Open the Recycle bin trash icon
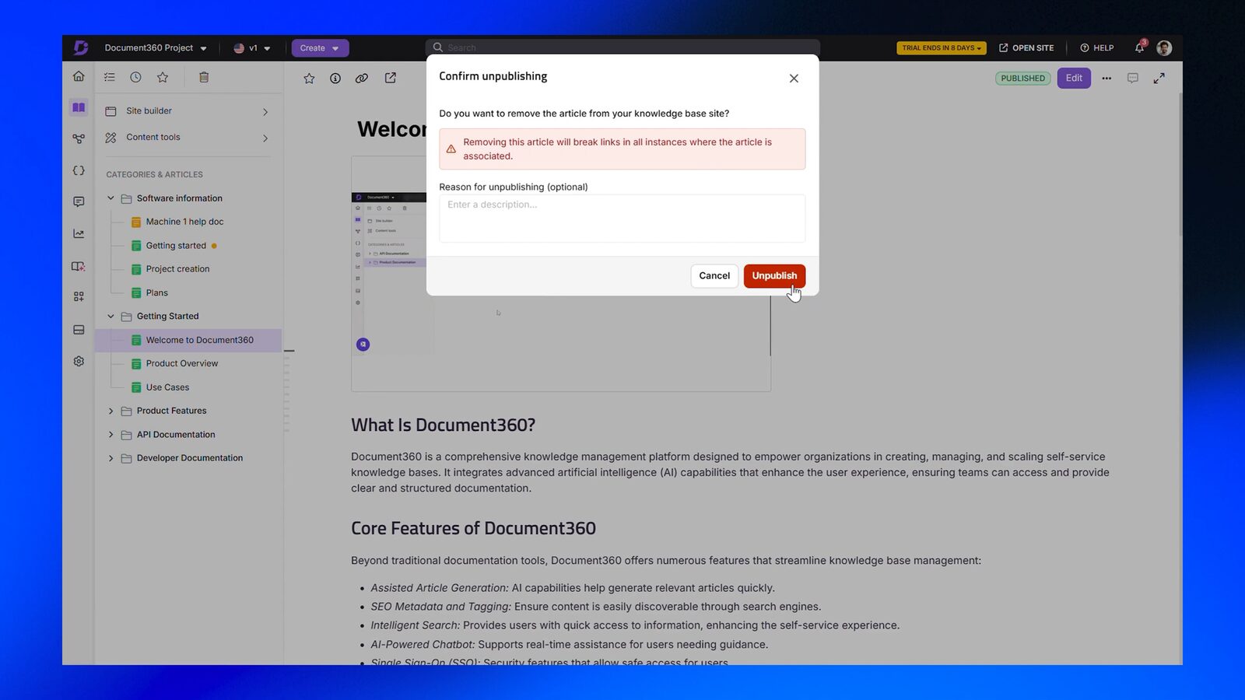The image size is (1245, 700). click(x=204, y=77)
